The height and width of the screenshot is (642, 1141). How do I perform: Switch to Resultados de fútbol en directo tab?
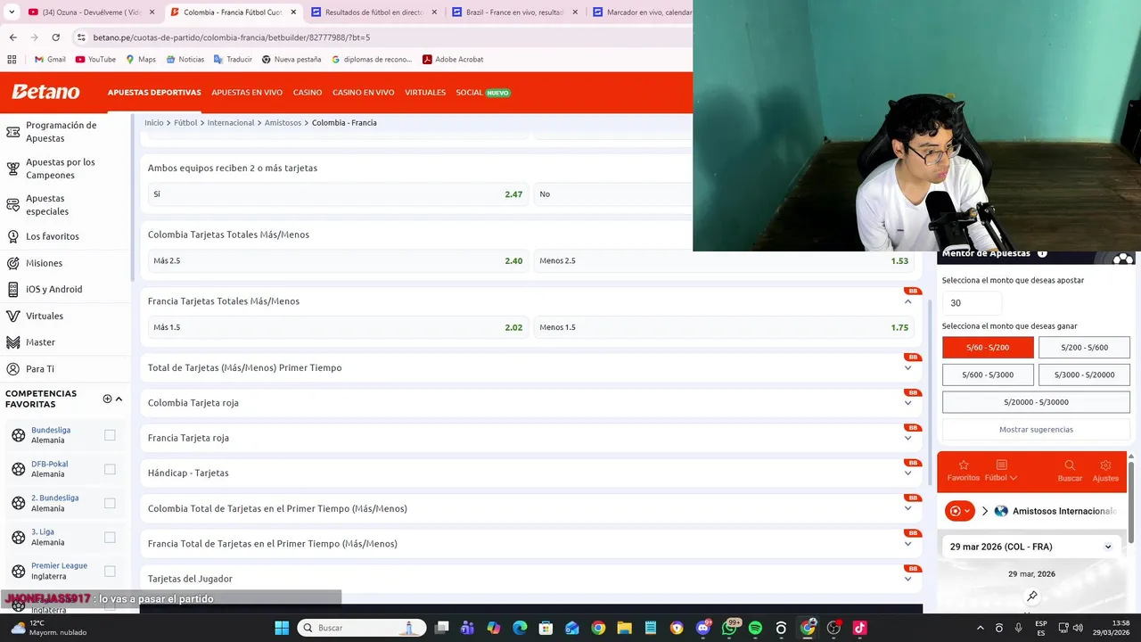[373, 12]
